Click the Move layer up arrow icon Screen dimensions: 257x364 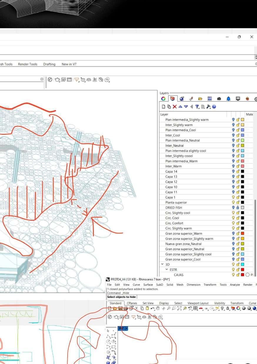(180, 107)
